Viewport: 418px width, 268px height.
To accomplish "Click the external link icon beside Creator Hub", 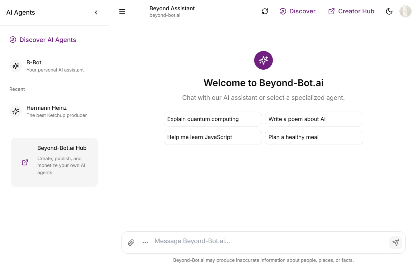I will (x=331, y=12).
